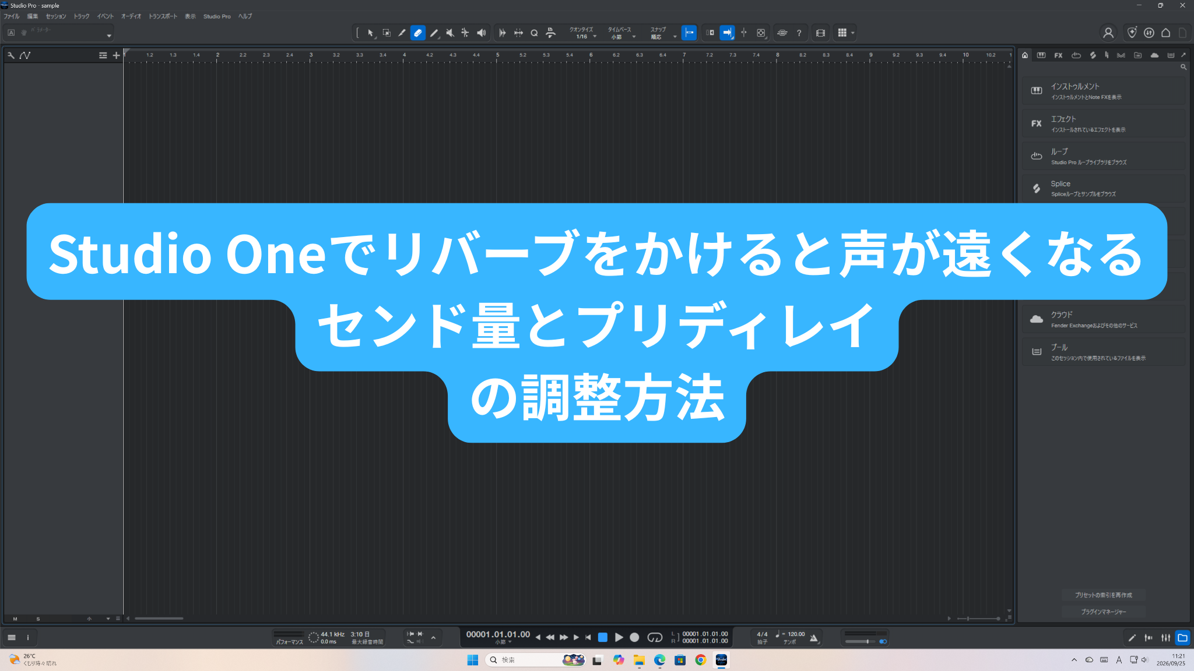Expand the transport options up-chevron
The height and width of the screenshot is (671, 1194).
(x=433, y=638)
